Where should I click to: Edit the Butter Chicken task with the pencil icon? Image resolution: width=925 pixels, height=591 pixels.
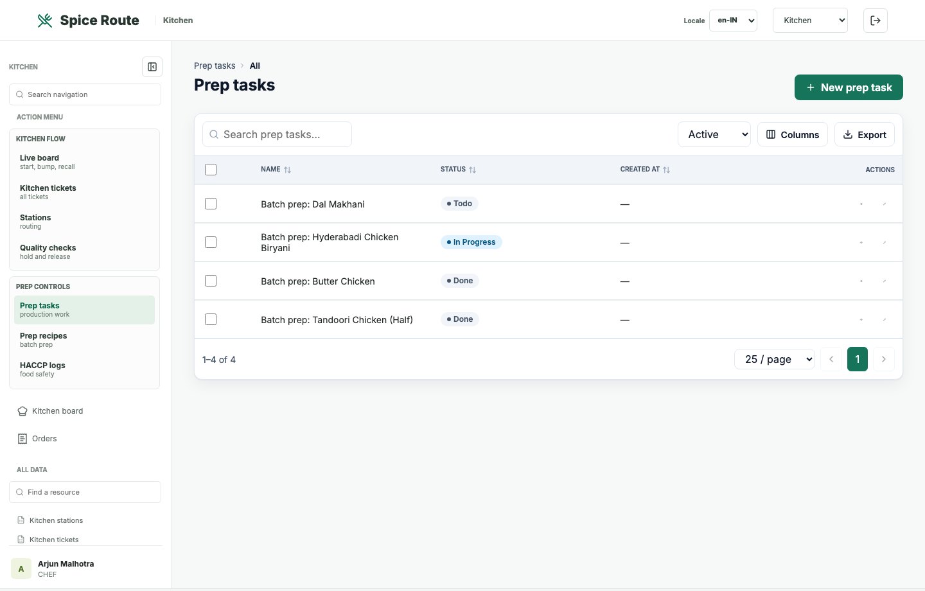point(885,281)
